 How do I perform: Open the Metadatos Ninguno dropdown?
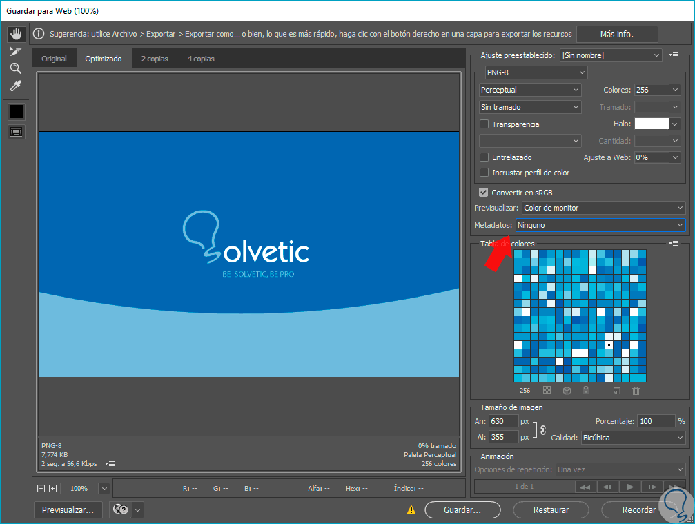pos(600,225)
